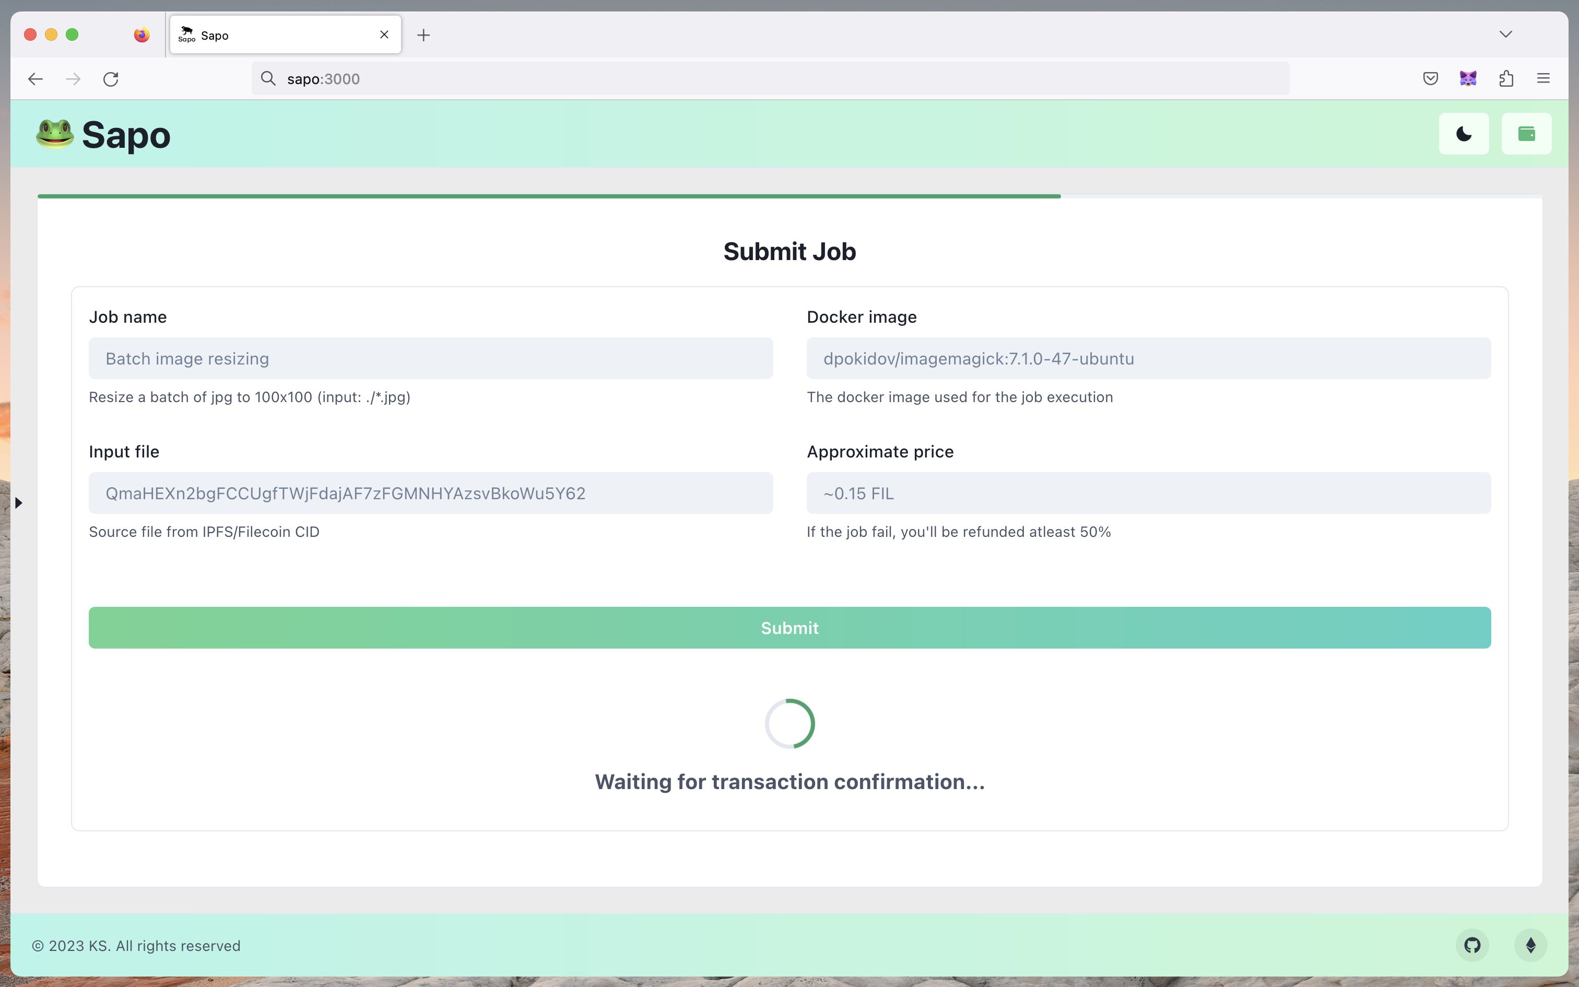
Task: Close the Sapo tab
Action: point(384,34)
